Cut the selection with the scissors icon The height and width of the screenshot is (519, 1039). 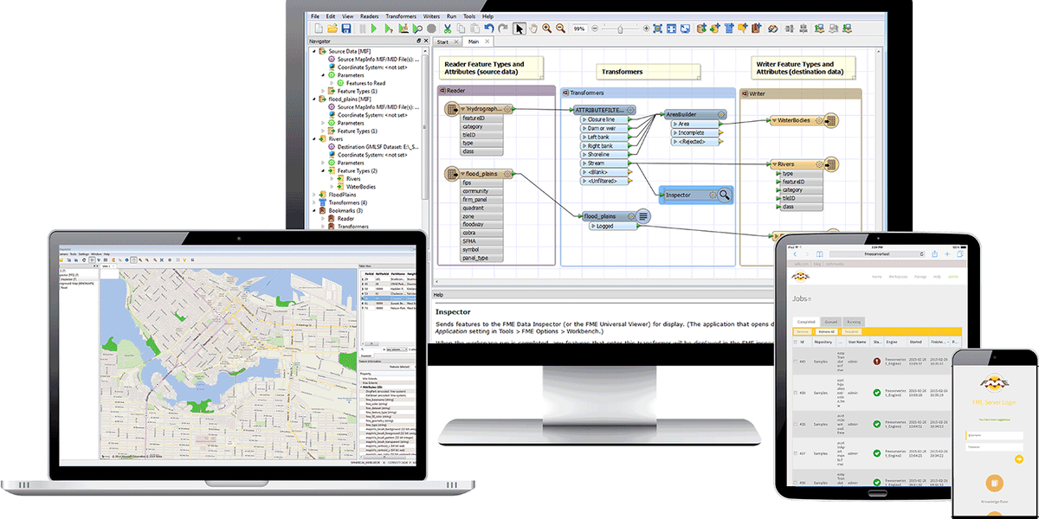click(447, 29)
